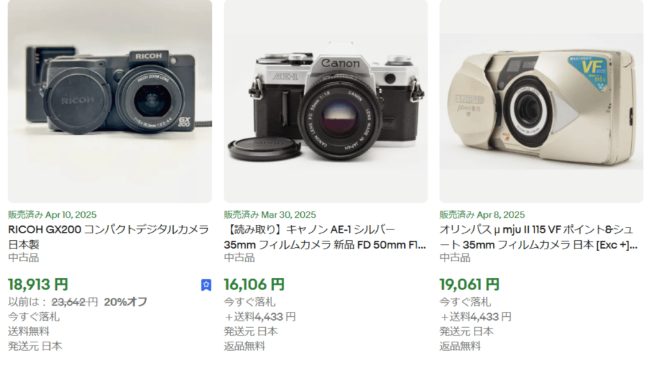Click the 販売済み Apr 8, 2025 label
The height and width of the screenshot is (368, 654).
point(482,215)
